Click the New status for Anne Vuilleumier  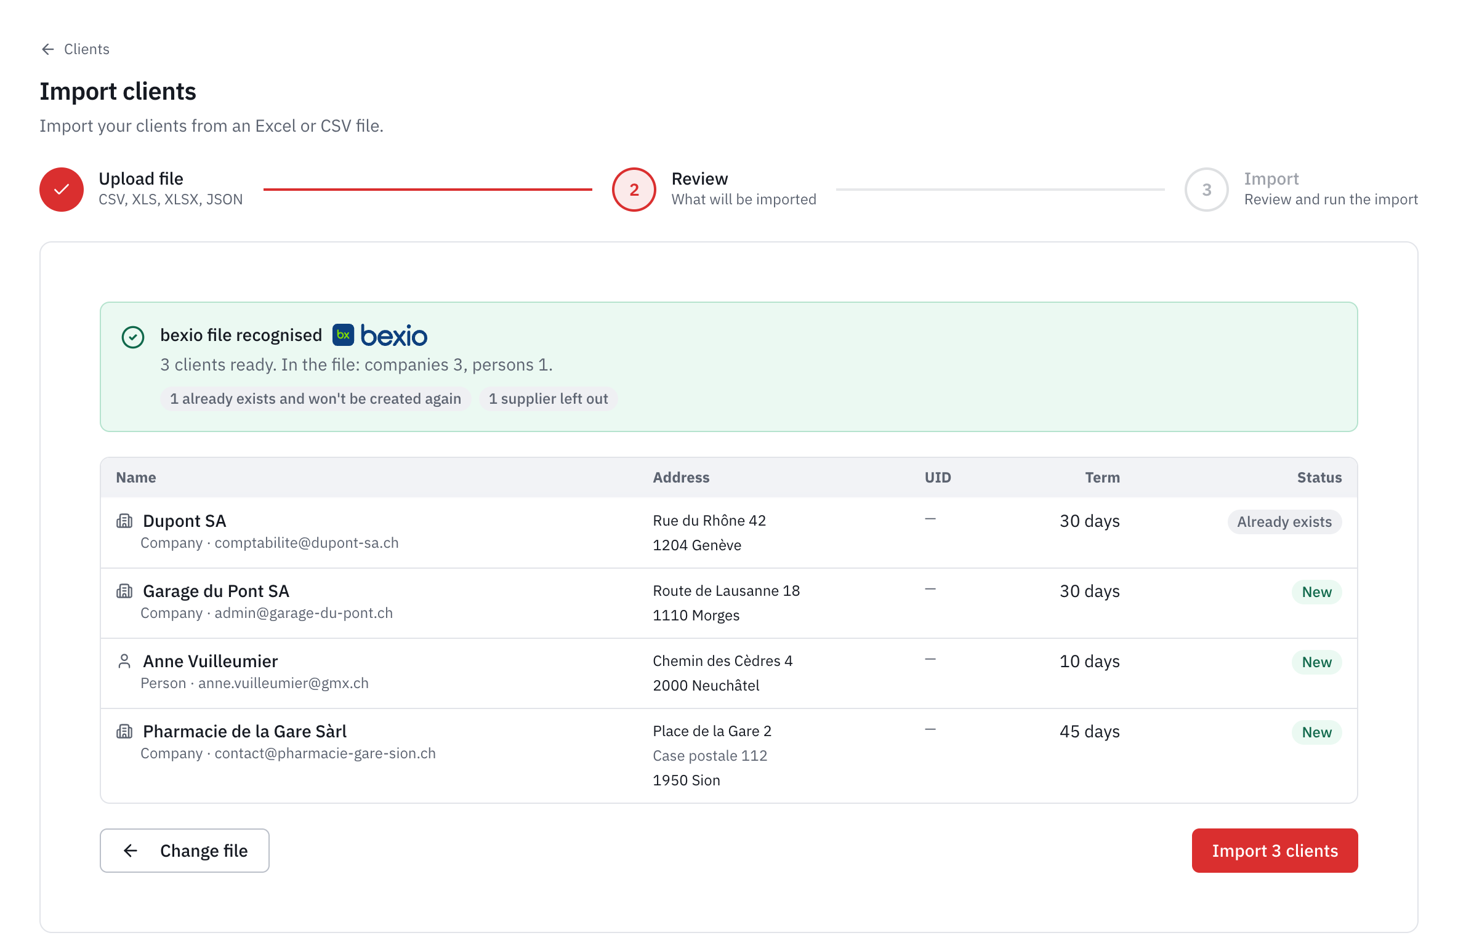(x=1317, y=662)
